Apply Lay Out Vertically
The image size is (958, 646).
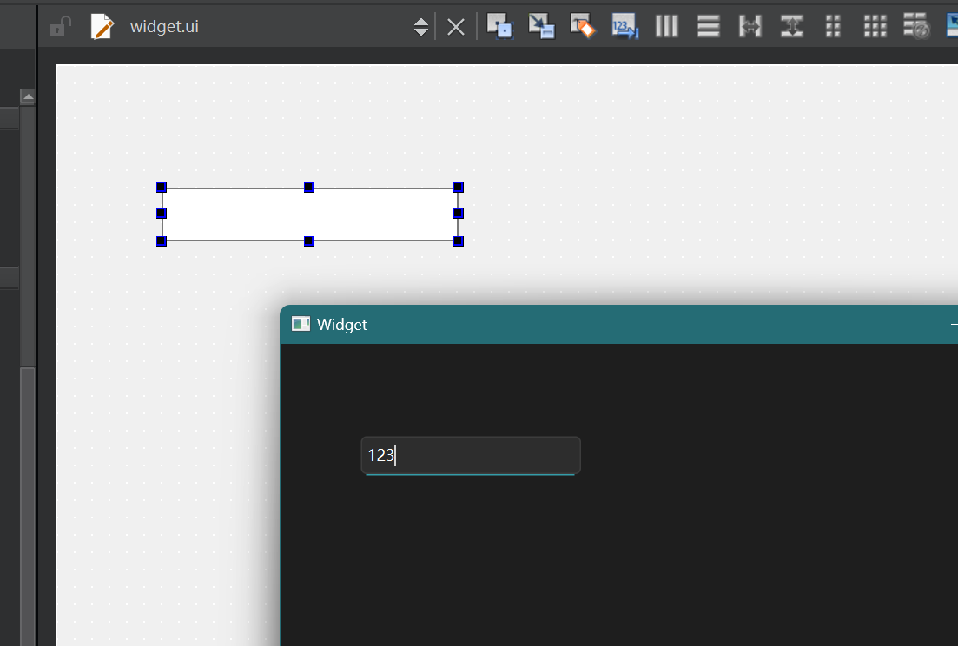coord(708,26)
